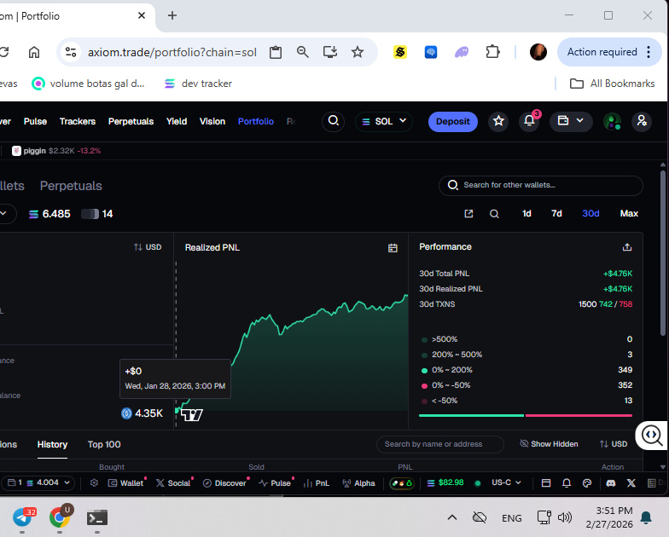Click the clipboard icon in address bar
This screenshot has height=537, width=669.
point(275,52)
